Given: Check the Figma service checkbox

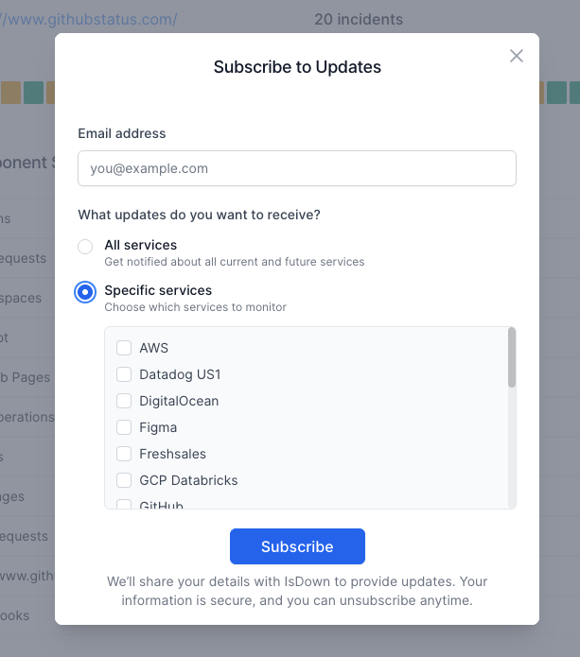Looking at the screenshot, I should point(124,427).
